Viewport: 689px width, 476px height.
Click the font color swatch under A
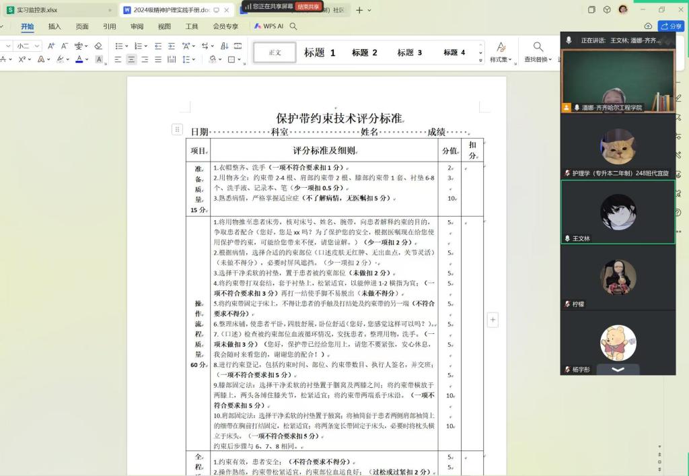79,60
